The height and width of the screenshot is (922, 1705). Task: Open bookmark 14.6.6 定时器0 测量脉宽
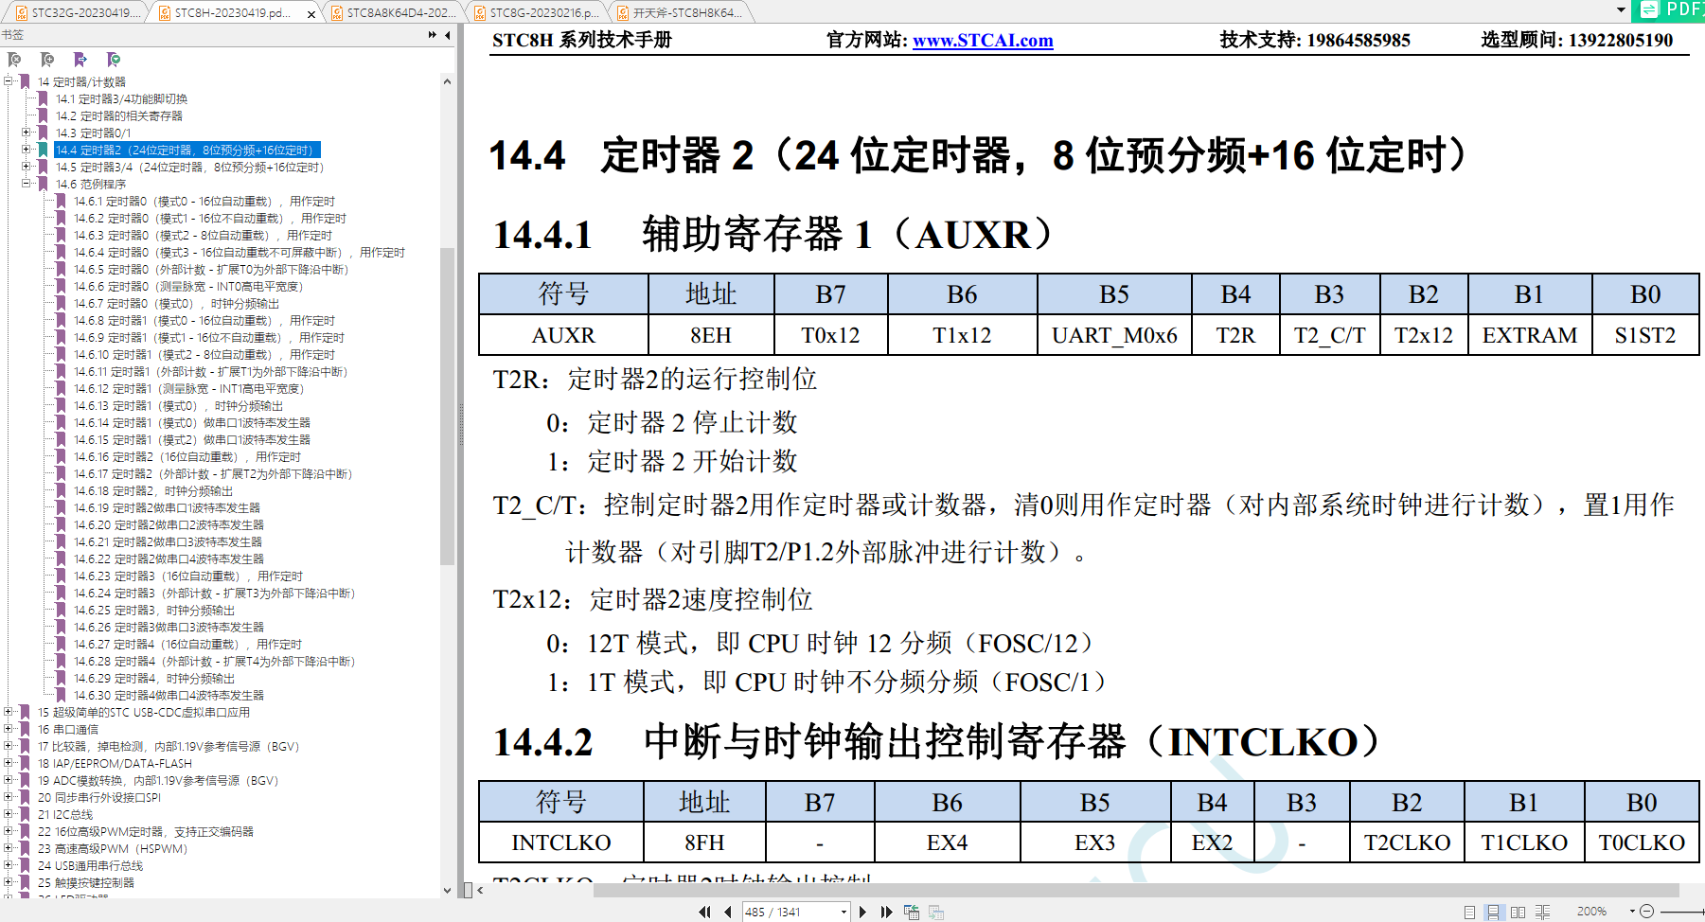[x=188, y=286]
